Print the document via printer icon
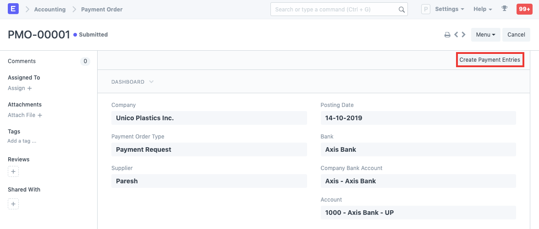The image size is (539, 229). (x=447, y=35)
